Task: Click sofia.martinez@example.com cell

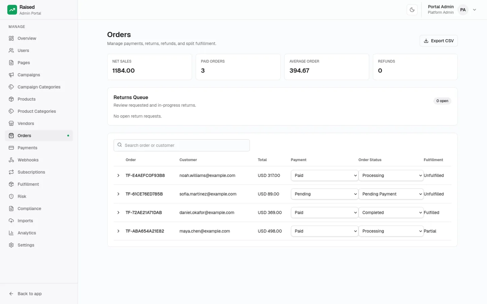Action: (x=208, y=194)
